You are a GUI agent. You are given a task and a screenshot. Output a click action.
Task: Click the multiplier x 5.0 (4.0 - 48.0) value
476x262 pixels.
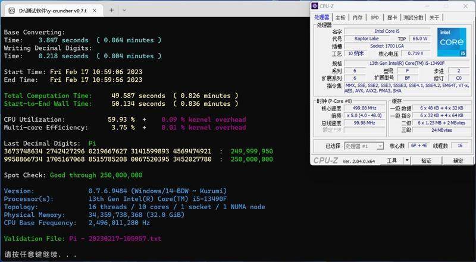click(365, 115)
